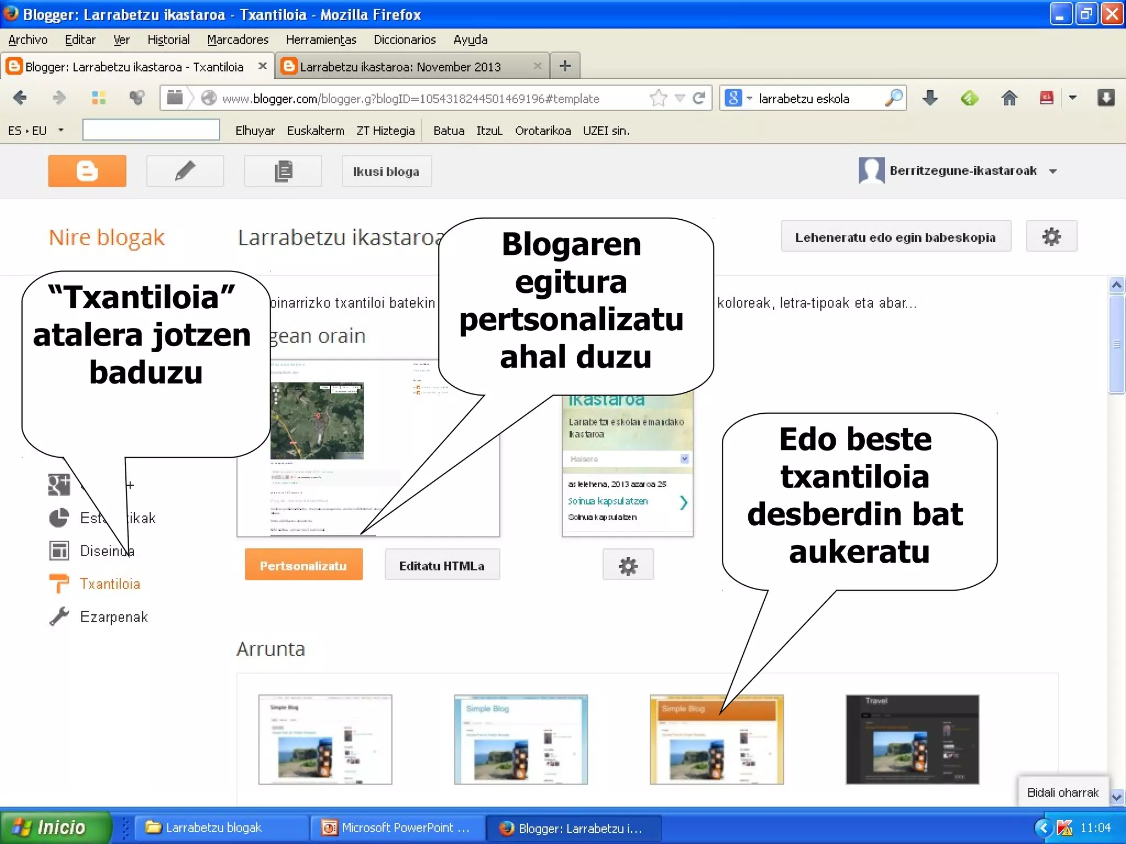
Task: Click Leheneratu edo egin babeskopia button
Action: [x=896, y=237]
